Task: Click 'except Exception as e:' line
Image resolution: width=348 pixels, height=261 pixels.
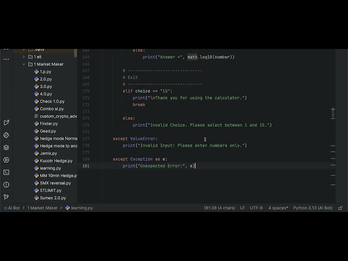Action: 140,159
